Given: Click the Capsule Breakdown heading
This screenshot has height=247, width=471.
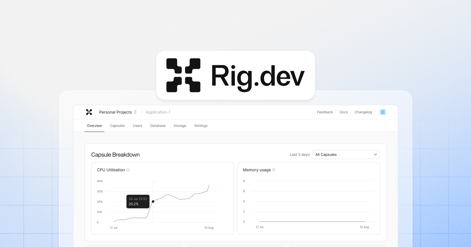Looking at the screenshot, I should coord(115,155).
